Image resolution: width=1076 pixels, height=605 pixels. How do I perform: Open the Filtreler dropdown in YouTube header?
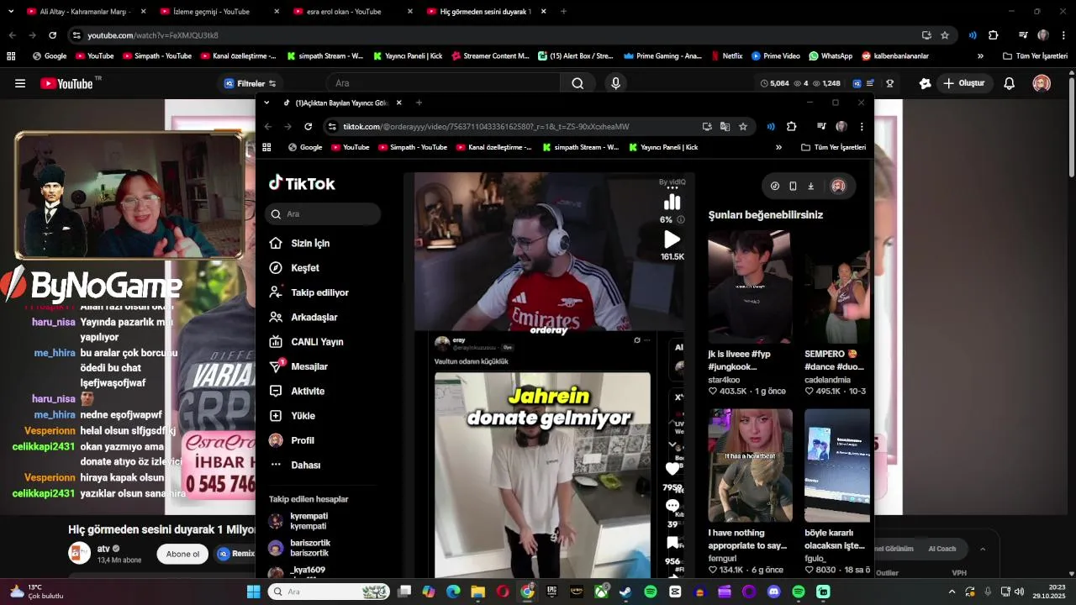251,83
